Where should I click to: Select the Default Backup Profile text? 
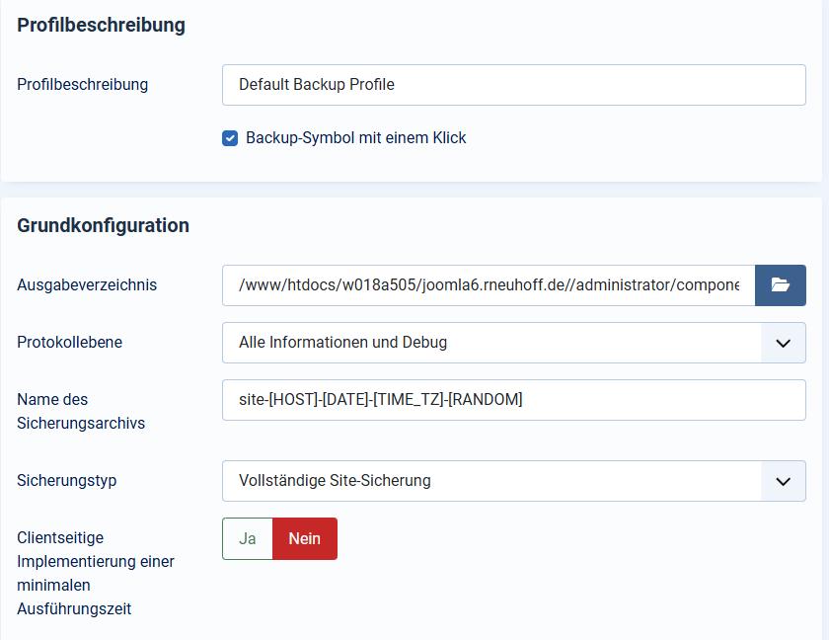pyautogui.click(x=316, y=85)
